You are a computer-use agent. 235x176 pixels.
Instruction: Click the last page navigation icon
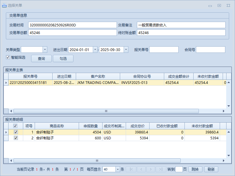click(160, 169)
